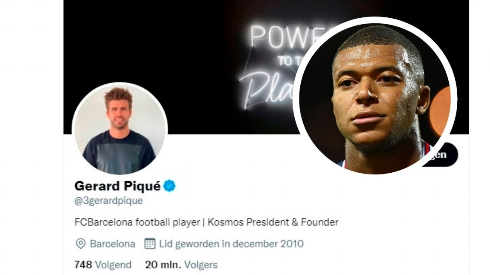The height and width of the screenshot is (275, 490).
Task: Click the 'Lid geworden in december 2010' text
Action: (x=231, y=244)
